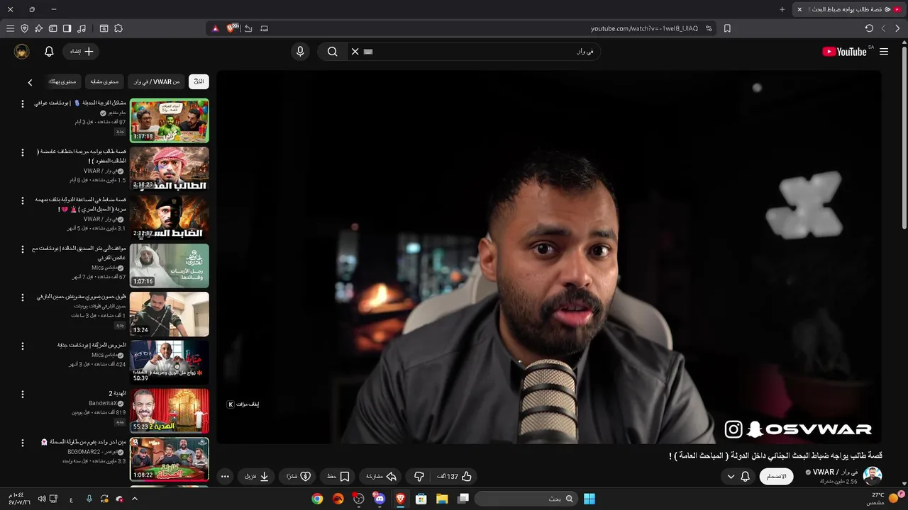Open the 'الضابط السري' video thumbnail
Image resolution: width=908 pixels, height=510 pixels.
click(x=169, y=217)
